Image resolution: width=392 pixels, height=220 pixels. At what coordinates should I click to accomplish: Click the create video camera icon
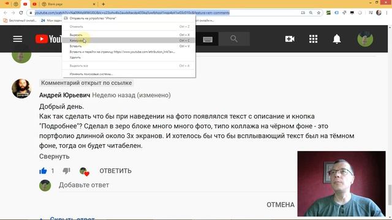click(x=290, y=39)
